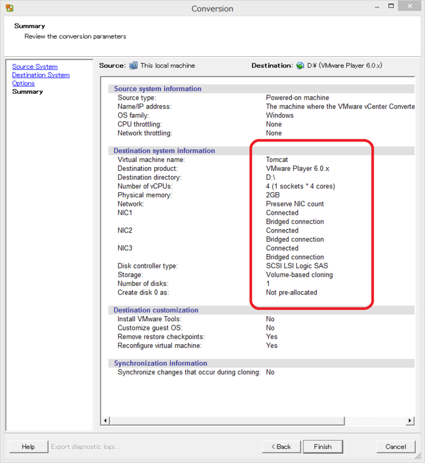Open the Source System step link

point(35,67)
